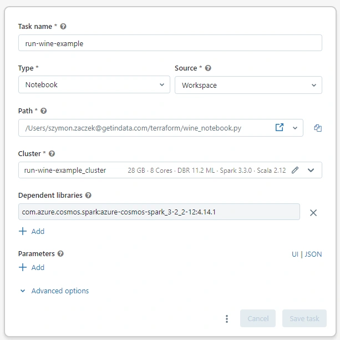
Task: Edit cluster with the pencil icon
Action: coord(295,170)
